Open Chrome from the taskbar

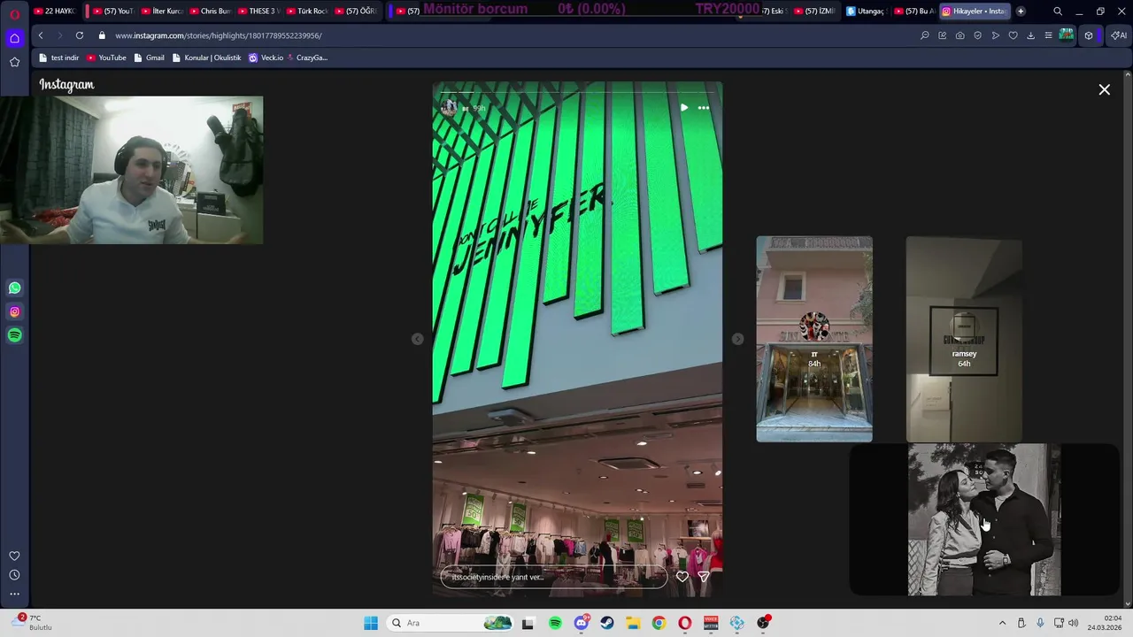(659, 623)
